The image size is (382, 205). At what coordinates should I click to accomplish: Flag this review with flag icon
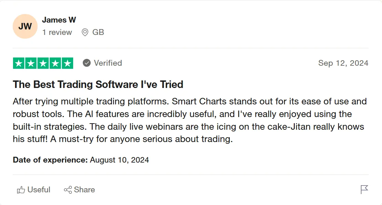(x=364, y=190)
